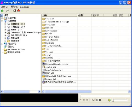Click the 艺术家 column header
The height and width of the screenshot is (107, 132).
coord(97,15)
